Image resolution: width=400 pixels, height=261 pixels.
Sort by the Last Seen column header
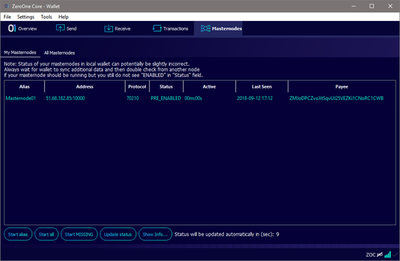[x=262, y=87]
